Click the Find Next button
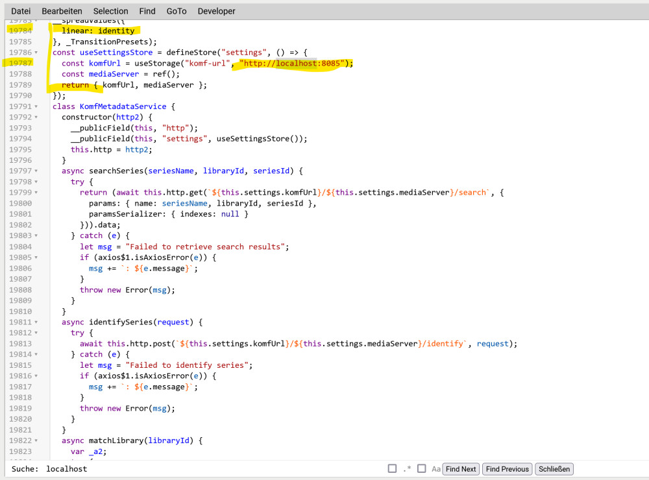This screenshot has height=480, width=649. pyautogui.click(x=461, y=469)
